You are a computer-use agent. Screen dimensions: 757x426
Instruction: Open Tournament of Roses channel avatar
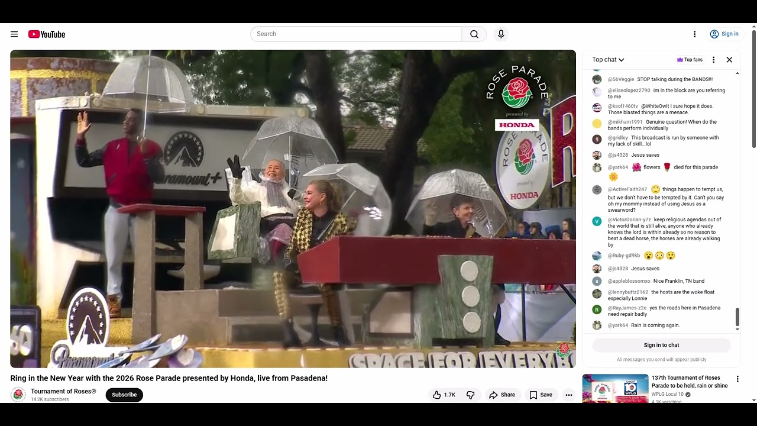coord(18,395)
